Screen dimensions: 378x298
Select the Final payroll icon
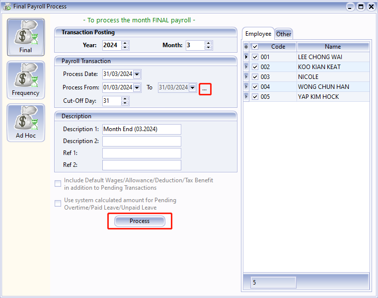25,37
